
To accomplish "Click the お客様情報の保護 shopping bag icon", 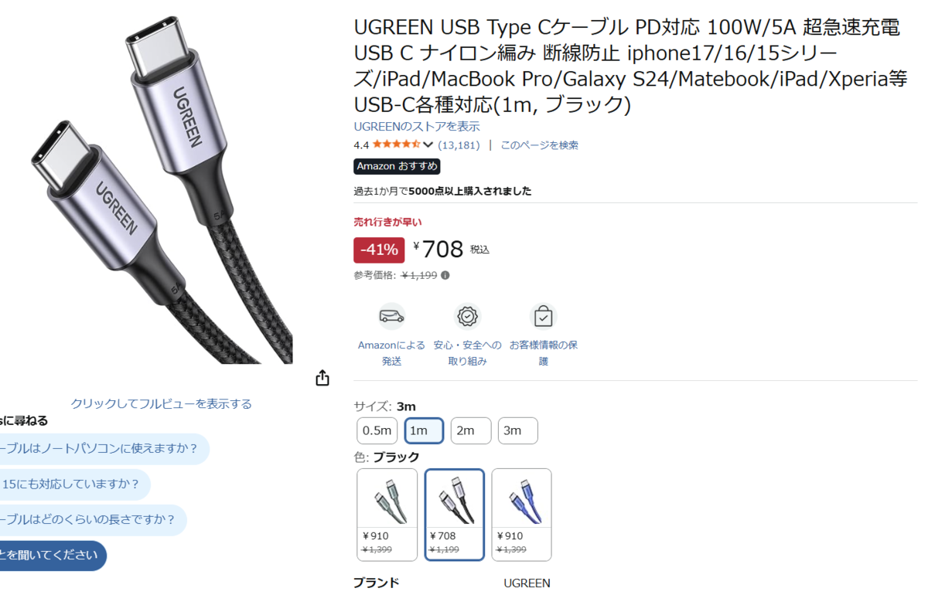I will (544, 316).
